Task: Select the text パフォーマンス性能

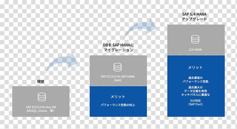Action: 196,81
